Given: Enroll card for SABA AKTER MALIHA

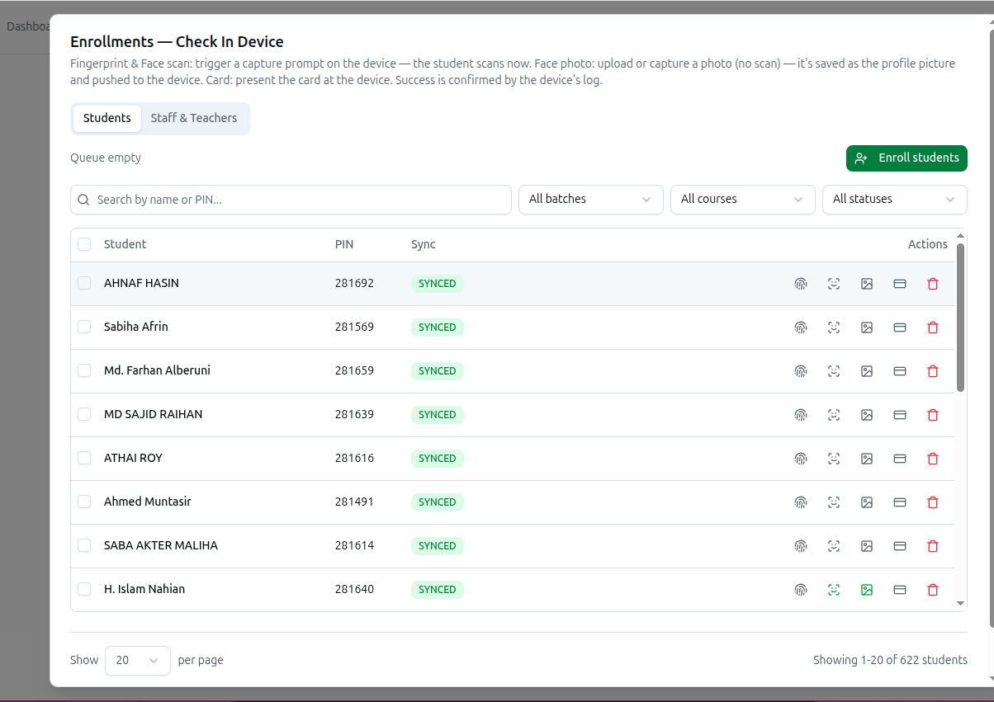Looking at the screenshot, I should click(x=900, y=546).
